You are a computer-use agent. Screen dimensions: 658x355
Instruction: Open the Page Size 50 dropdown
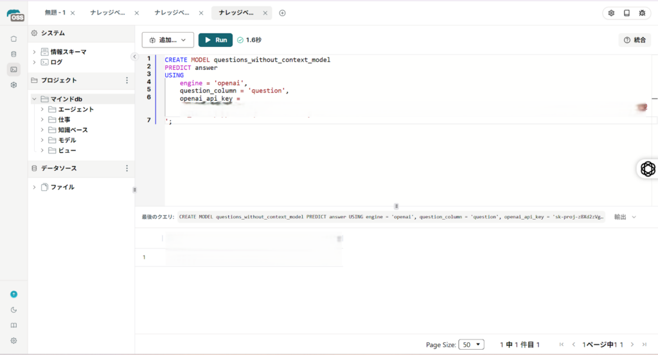point(471,345)
